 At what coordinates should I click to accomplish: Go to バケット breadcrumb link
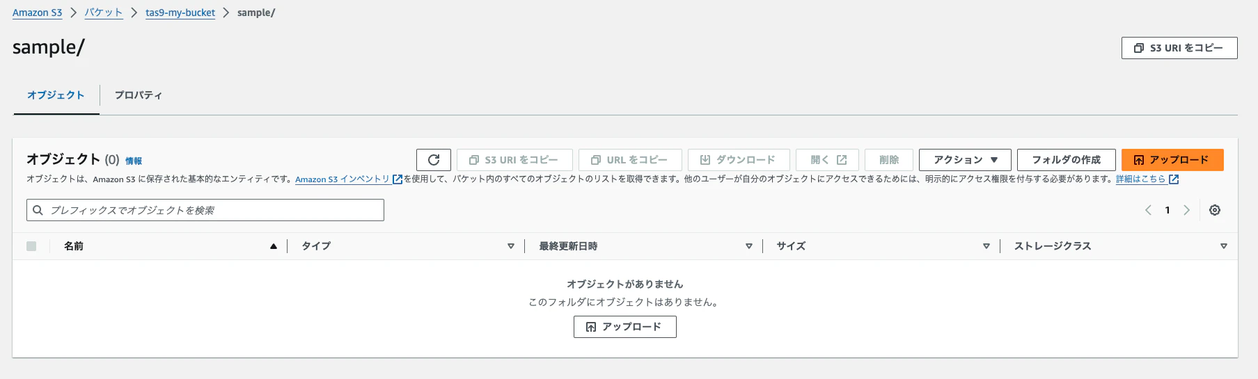tap(104, 13)
